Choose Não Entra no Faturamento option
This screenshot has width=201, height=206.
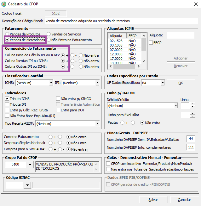coord(49,40)
